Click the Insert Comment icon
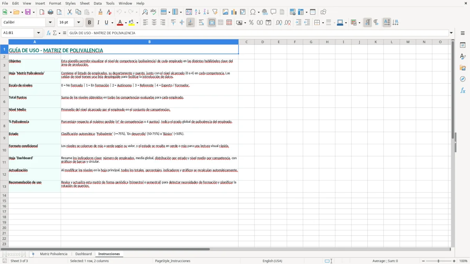 tap(273, 12)
